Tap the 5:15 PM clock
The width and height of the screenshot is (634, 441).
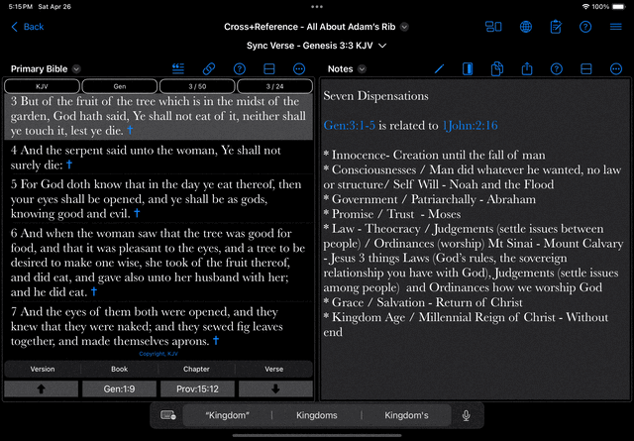coord(20,7)
